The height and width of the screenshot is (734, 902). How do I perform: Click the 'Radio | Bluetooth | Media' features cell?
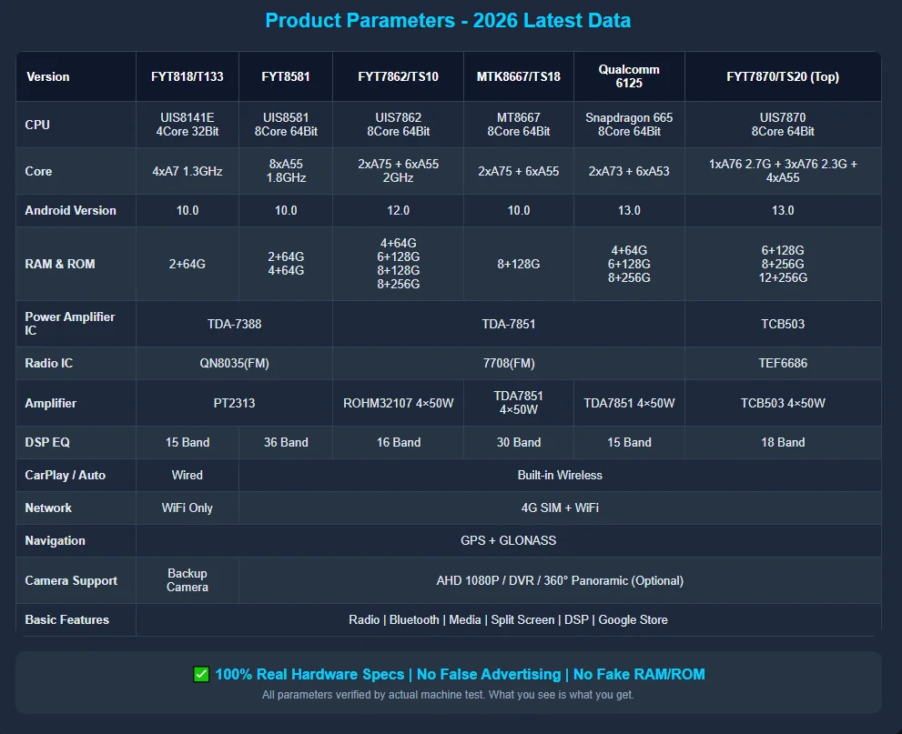click(509, 619)
